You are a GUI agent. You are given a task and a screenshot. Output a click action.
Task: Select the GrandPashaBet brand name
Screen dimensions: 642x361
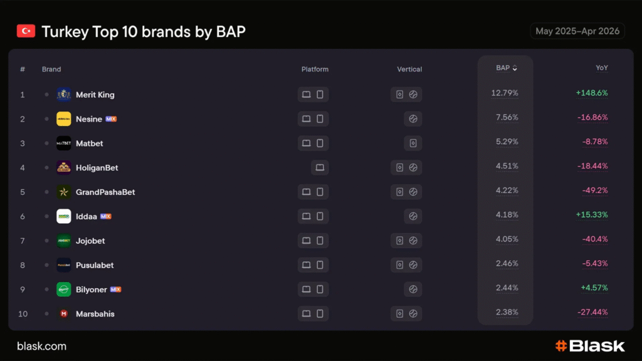click(105, 192)
